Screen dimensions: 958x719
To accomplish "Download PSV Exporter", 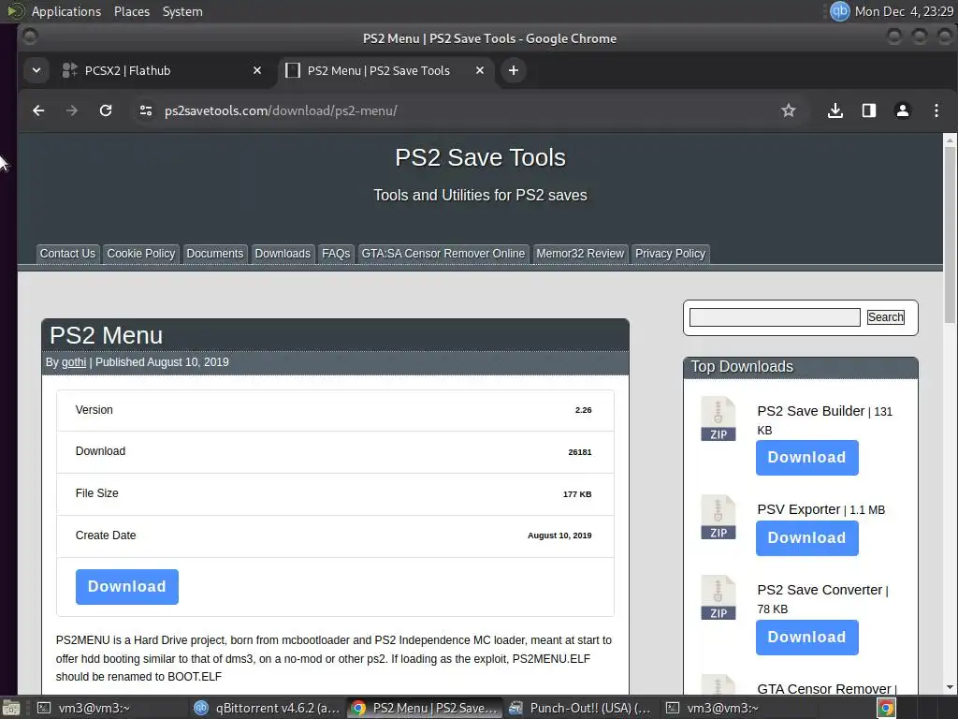I will [x=807, y=538].
